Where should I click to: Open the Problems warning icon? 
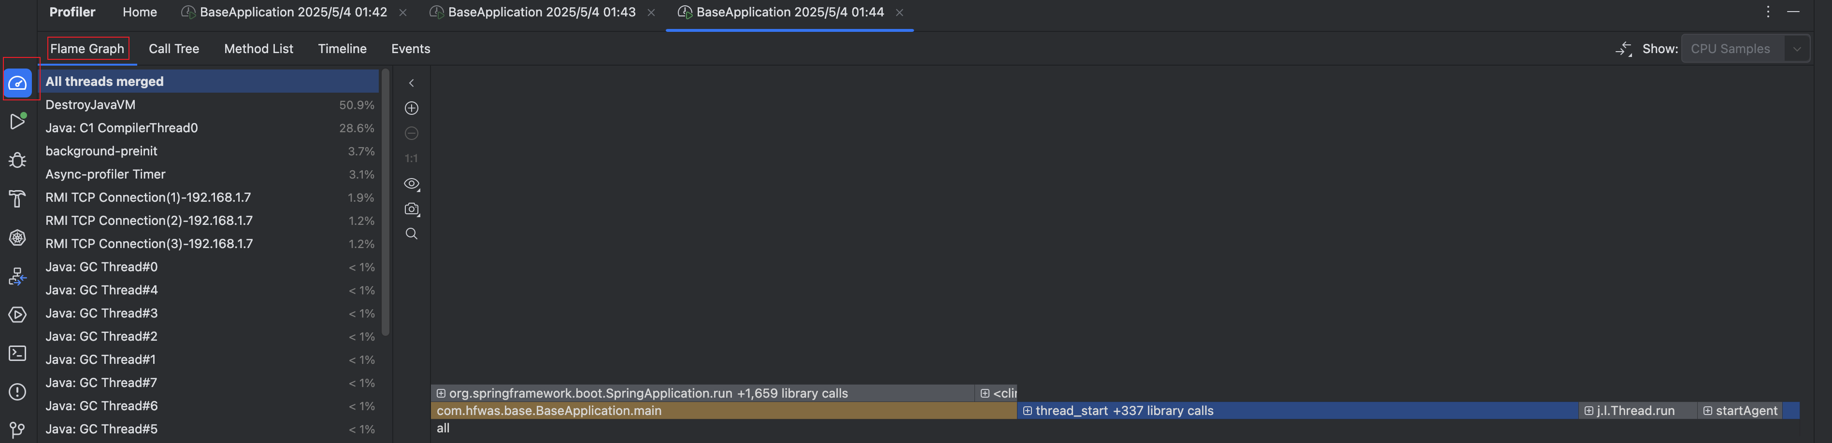point(18,392)
